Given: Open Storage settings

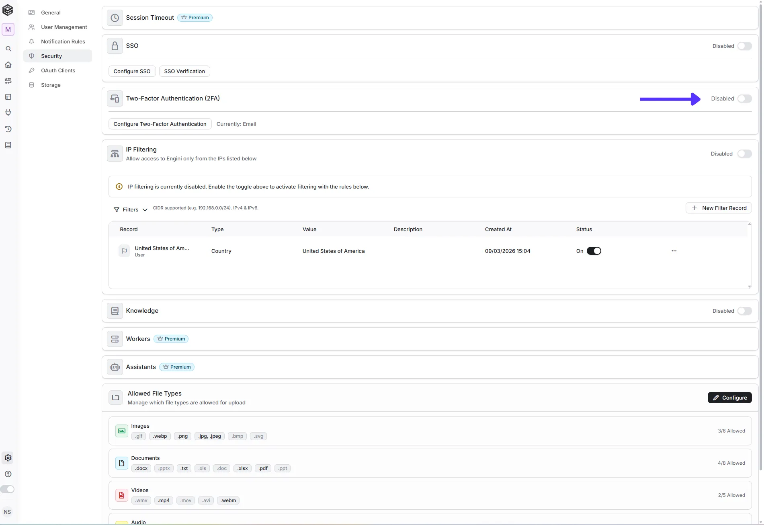Looking at the screenshot, I should pyautogui.click(x=57, y=85).
